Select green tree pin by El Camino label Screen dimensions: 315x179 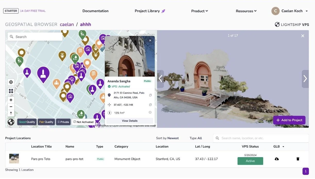(x=81, y=114)
